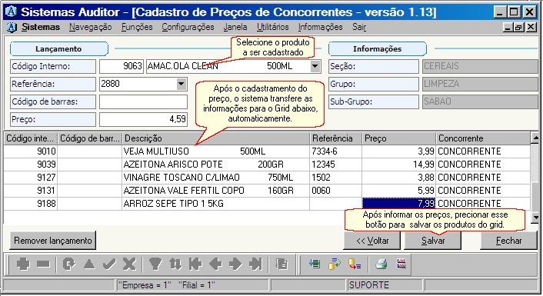Click the chart report icon
Image resolution: width=543 pixels, height=296 pixels.
click(401, 264)
